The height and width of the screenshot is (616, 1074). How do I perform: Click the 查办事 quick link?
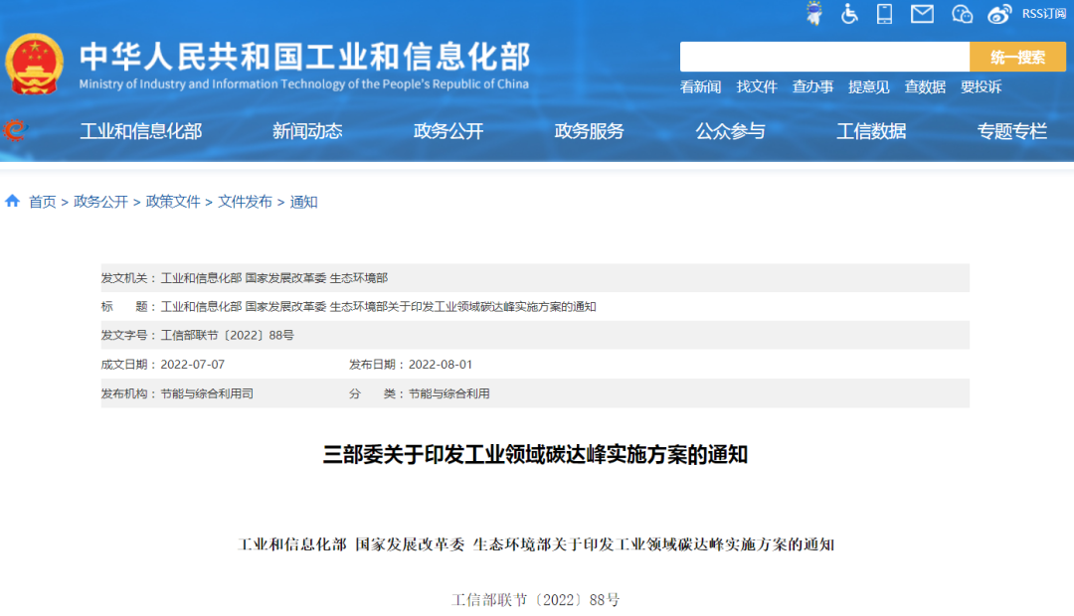click(812, 87)
